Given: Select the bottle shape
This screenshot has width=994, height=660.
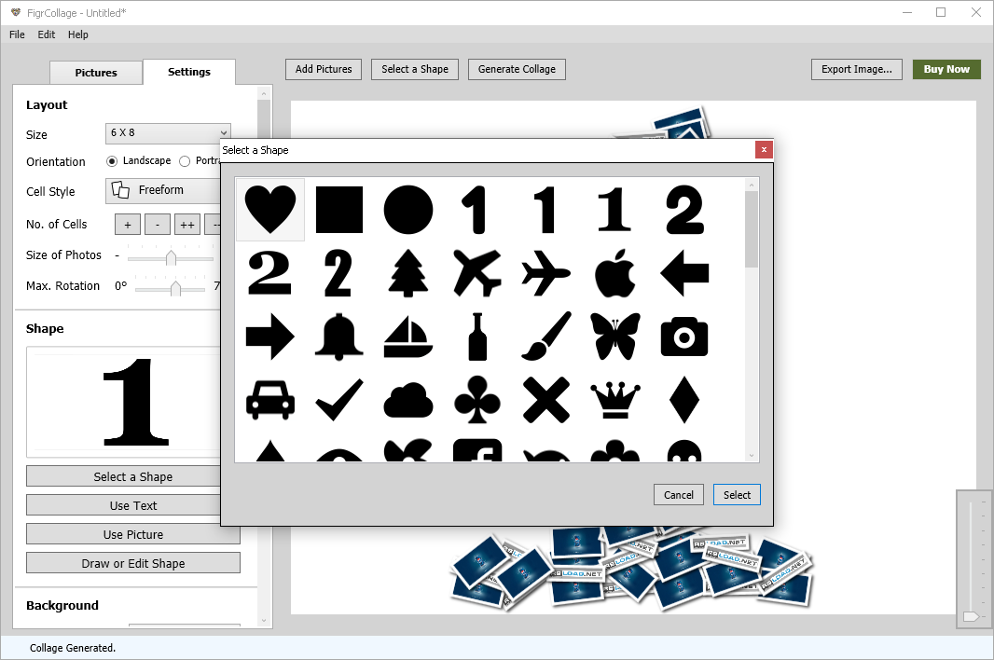Looking at the screenshot, I should pos(477,337).
